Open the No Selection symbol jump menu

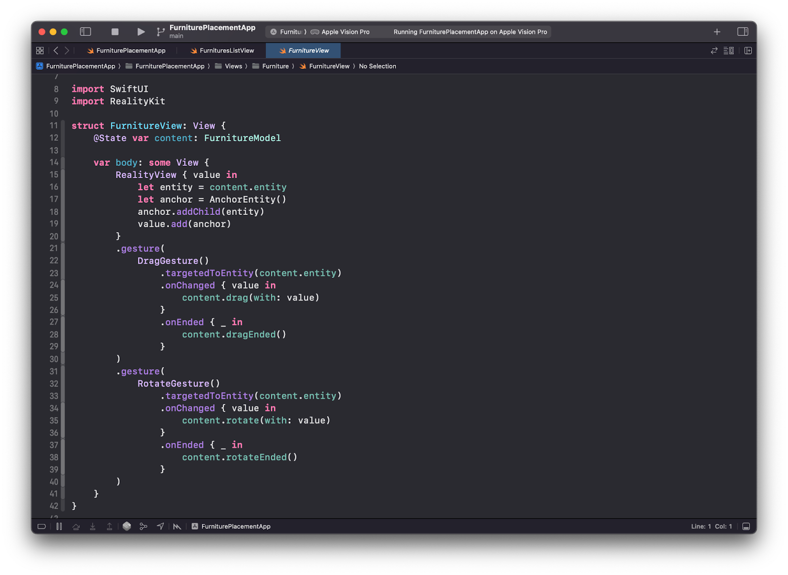click(377, 66)
